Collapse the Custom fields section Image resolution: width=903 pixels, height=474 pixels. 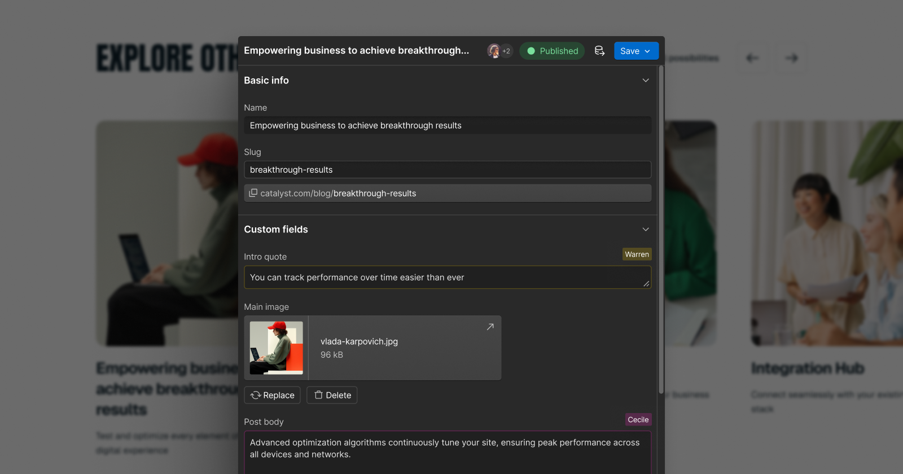pos(646,229)
